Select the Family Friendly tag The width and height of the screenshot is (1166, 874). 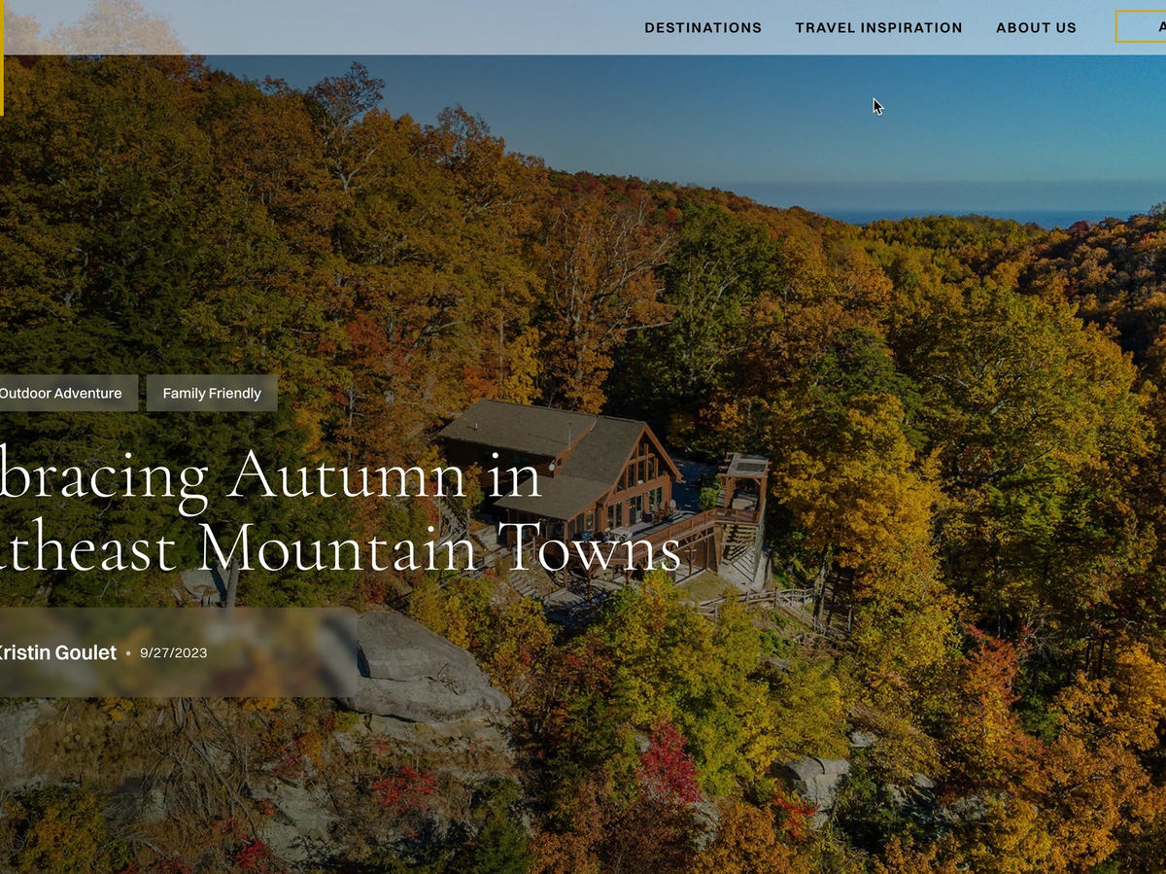click(x=212, y=393)
